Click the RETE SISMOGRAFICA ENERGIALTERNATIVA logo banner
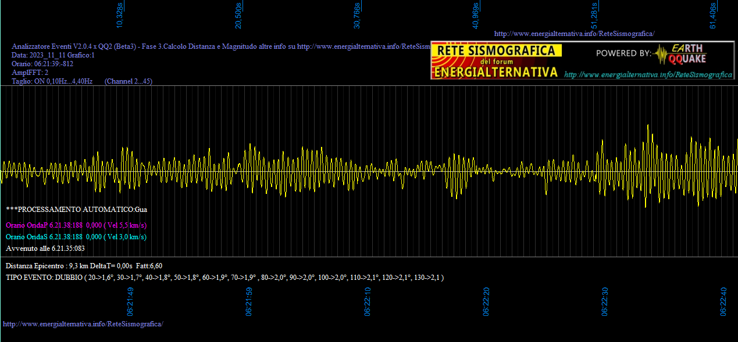The width and height of the screenshot is (738, 342). (x=497, y=60)
